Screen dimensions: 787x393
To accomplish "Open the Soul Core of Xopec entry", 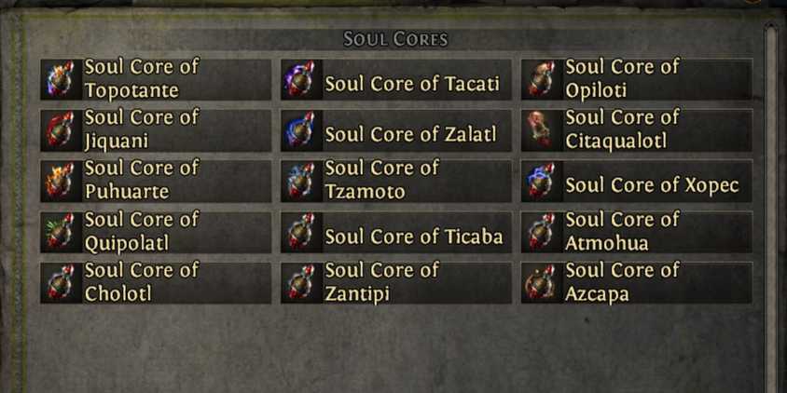I will (652, 185).
